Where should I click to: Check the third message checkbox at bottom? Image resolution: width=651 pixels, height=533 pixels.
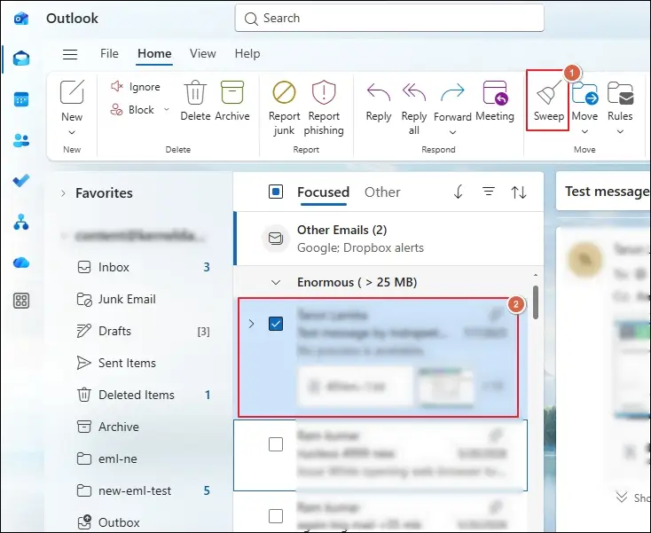coord(276,516)
